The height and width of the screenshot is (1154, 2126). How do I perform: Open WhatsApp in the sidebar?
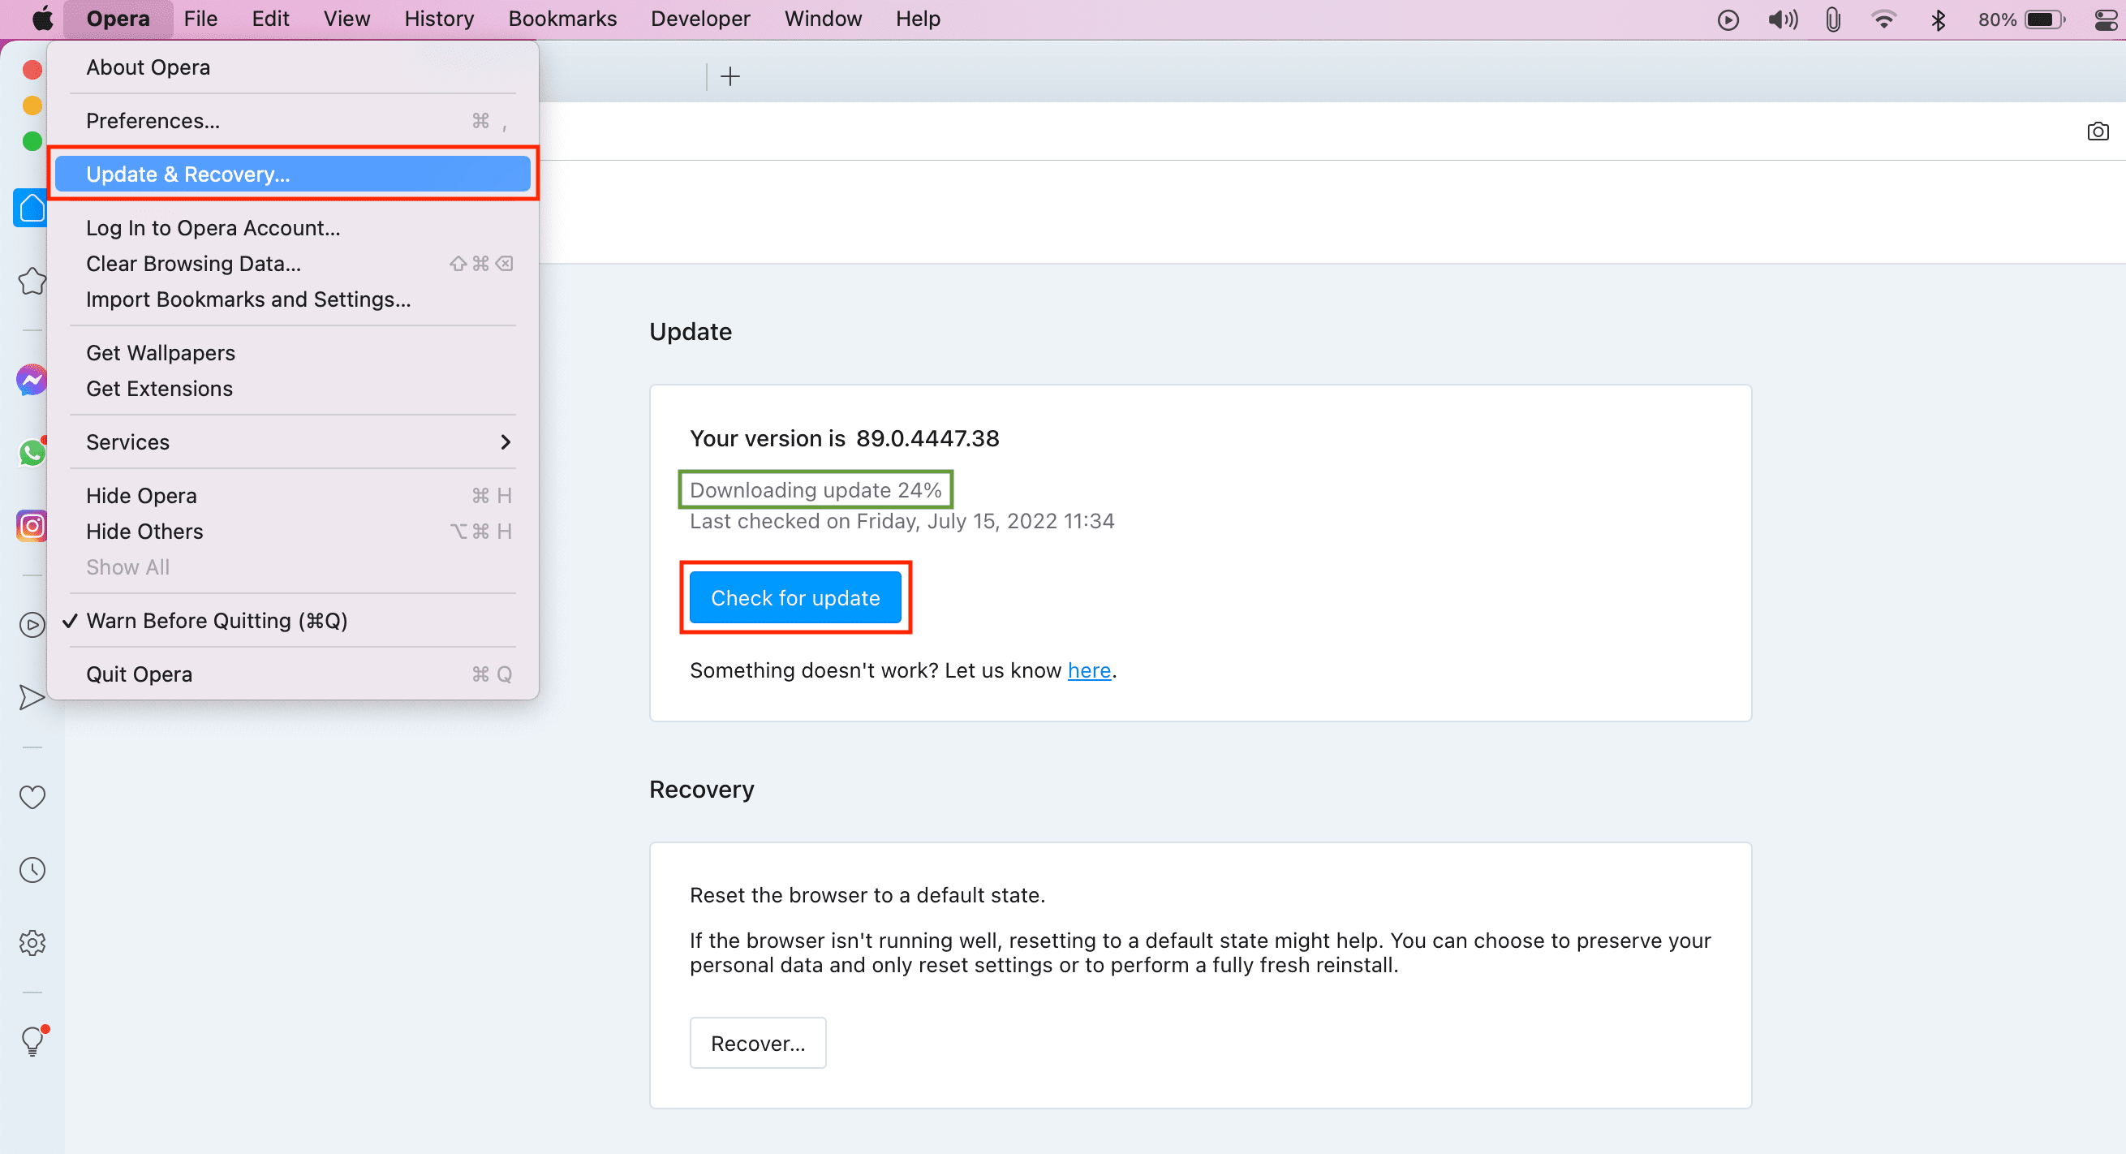(32, 452)
